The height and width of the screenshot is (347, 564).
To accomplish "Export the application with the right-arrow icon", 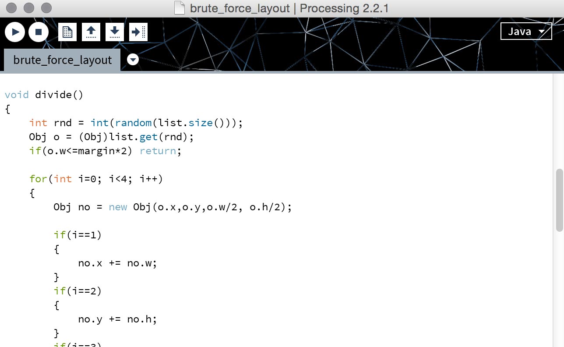I will pyautogui.click(x=138, y=32).
